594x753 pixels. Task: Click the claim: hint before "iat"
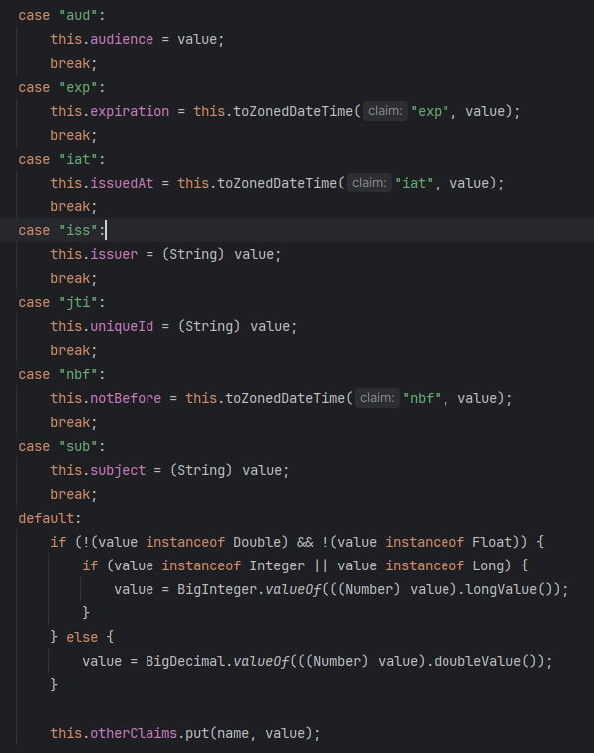pyautogui.click(x=369, y=183)
